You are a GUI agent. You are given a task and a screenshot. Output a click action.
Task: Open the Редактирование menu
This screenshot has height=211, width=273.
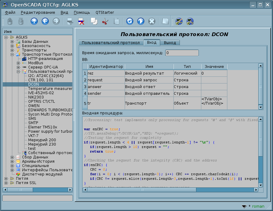38,13
